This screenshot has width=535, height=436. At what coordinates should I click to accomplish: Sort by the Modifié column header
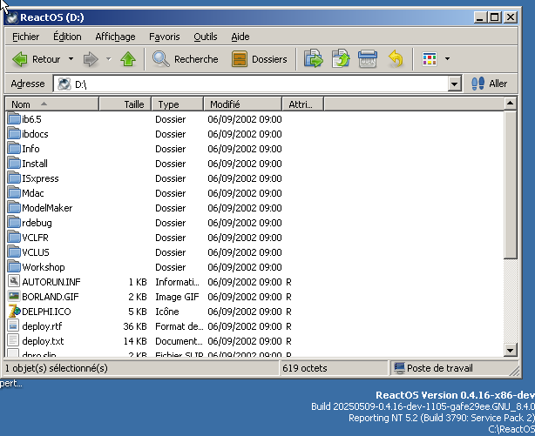click(243, 104)
